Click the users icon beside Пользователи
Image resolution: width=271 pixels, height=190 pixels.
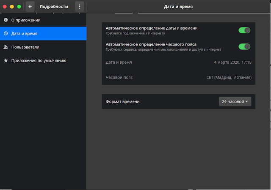6,47
